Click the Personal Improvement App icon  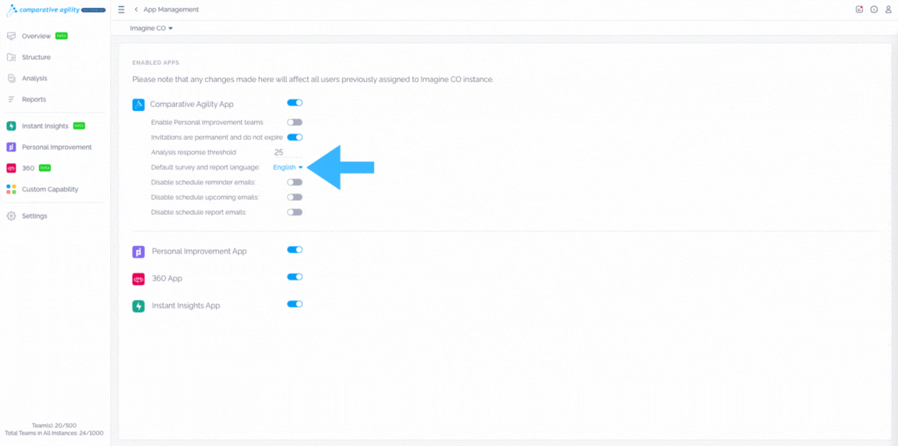[138, 252]
